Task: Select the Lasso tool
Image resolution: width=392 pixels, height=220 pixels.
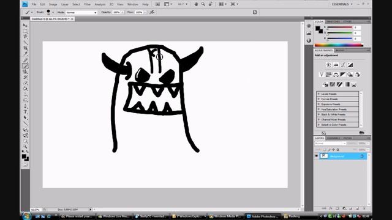Action: pyautogui.click(x=25, y=37)
